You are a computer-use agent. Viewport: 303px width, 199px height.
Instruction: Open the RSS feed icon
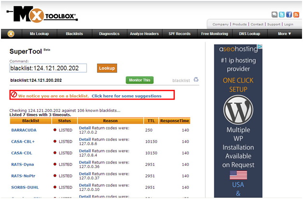coord(296,14)
